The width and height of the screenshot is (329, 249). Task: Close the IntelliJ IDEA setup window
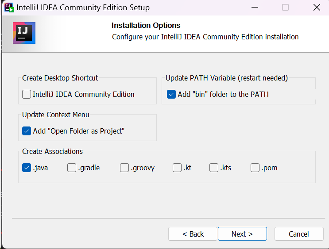click(x=316, y=8)
